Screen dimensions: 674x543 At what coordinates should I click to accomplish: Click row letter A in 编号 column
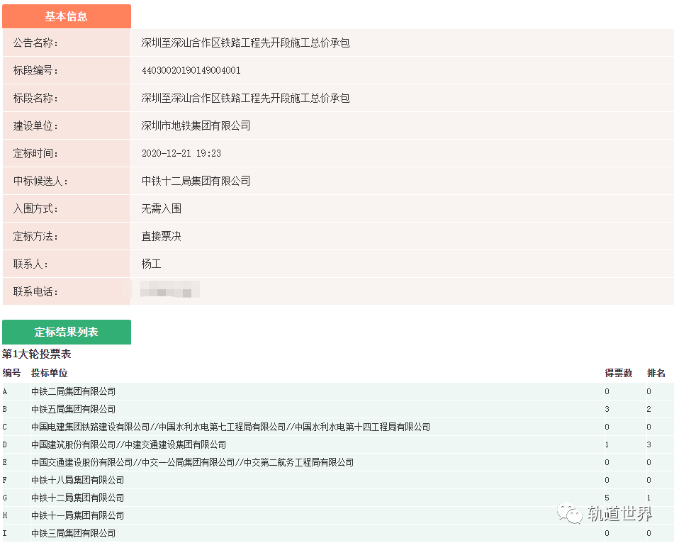[x=5, y=392]
